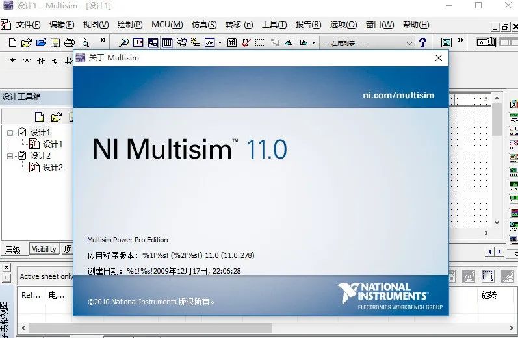Place a Source component from the components toolbar
The width and height of the screenshot is (518, 338).
click(x=12, y=60)
